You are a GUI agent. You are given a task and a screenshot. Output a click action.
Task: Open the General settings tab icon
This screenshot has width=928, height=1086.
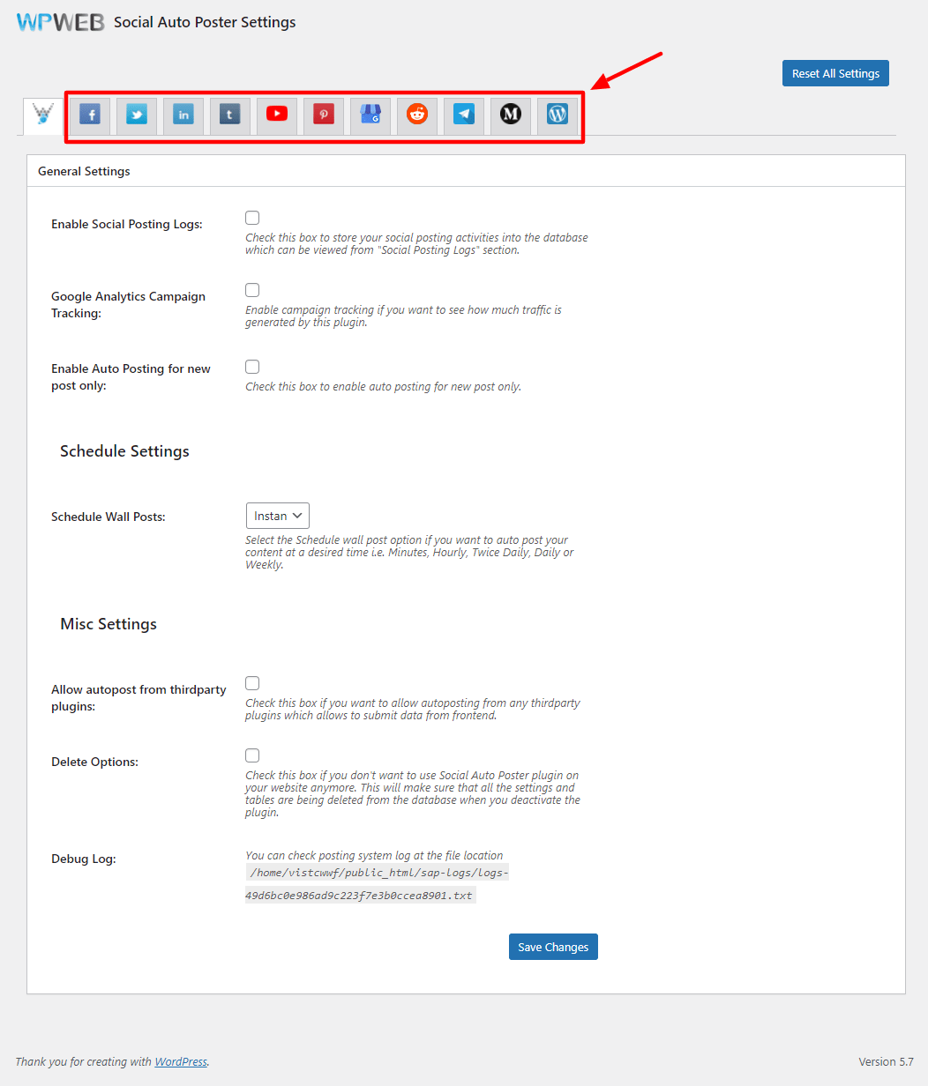click(x=42, y=115)
